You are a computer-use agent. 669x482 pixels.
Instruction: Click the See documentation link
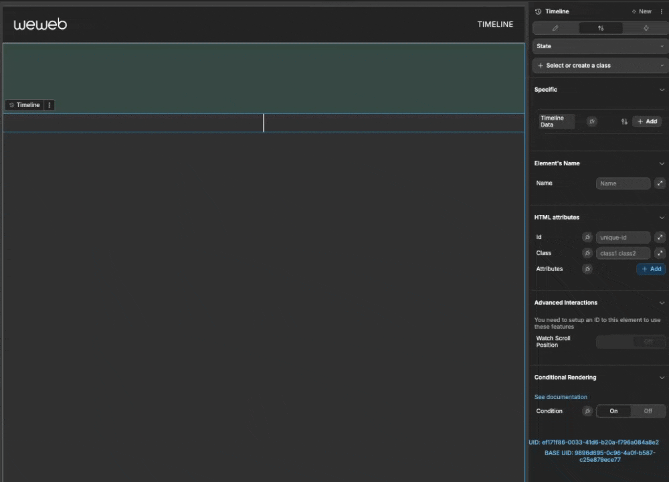tap(561, 396)
